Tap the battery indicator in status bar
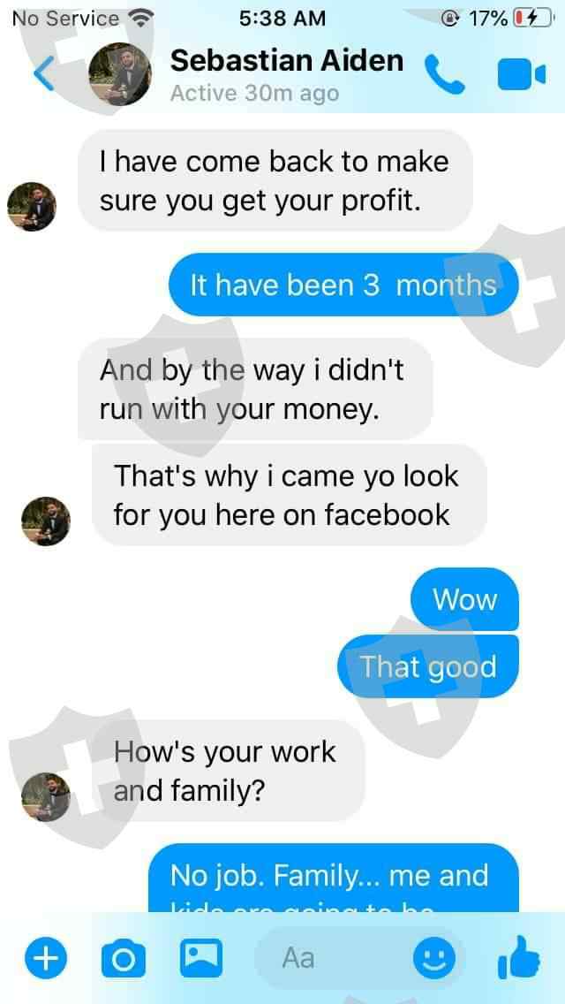 532,19
